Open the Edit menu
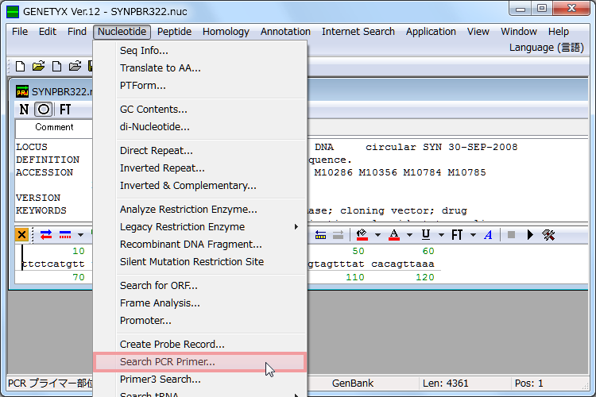Image resolution: width=596 pixels, height=397 pixels. tap(48, 32)
